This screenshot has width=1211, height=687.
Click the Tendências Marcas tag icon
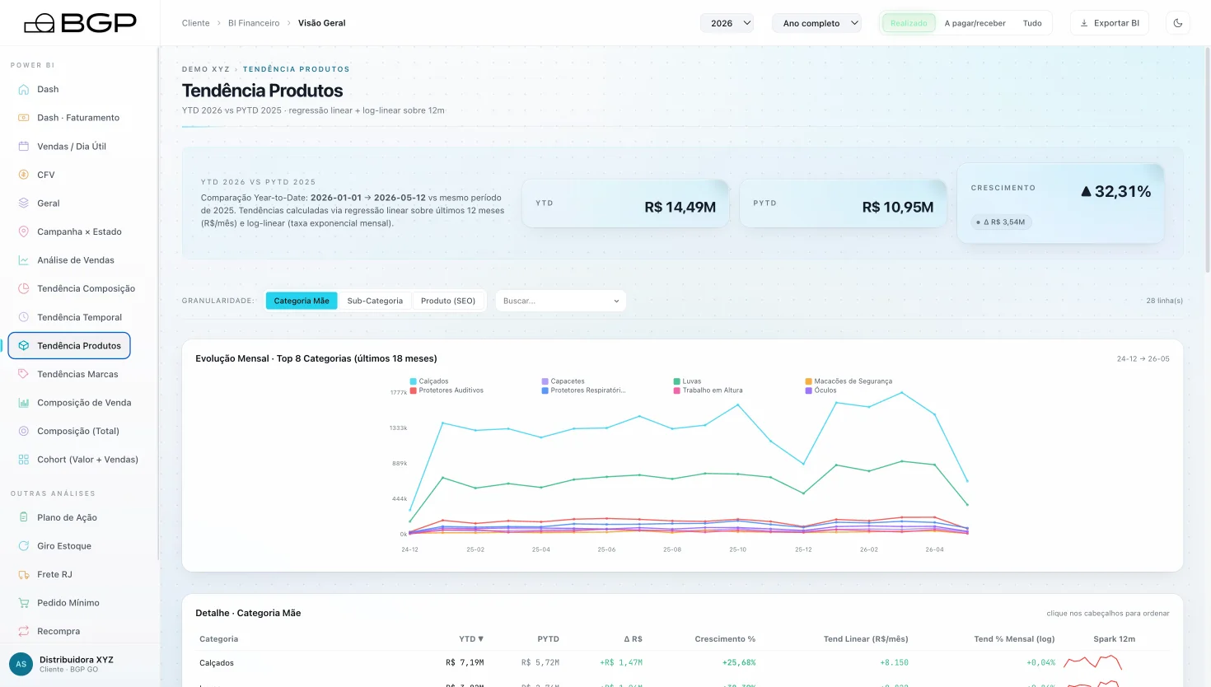24,374
